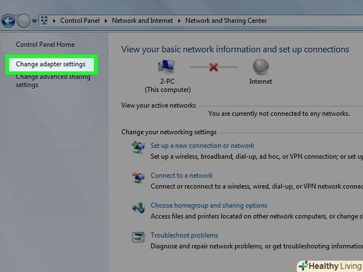This screenshot has width=363, height=272.
Task: Expand the arrow before Control Panel breadcrumb
Action: coord(54,21)
